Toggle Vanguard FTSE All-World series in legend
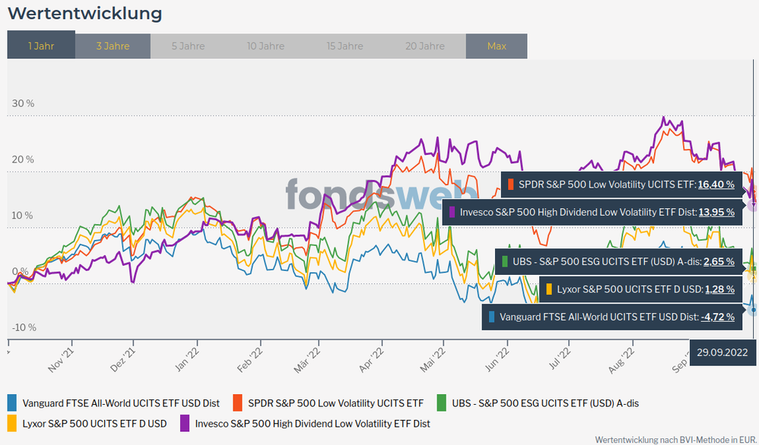759x445 pixels. point(121,403)
